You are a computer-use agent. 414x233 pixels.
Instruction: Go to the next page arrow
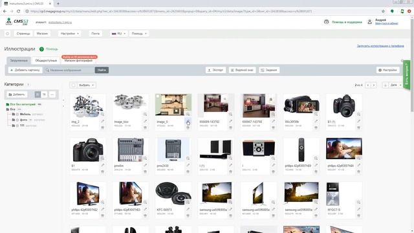[x=374, y=85]
